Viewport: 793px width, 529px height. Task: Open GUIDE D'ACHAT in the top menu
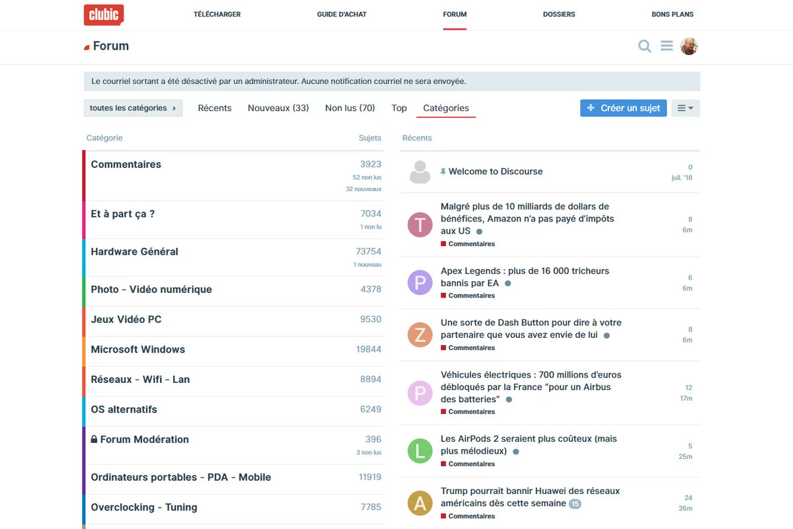point(342,15)
